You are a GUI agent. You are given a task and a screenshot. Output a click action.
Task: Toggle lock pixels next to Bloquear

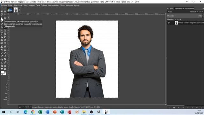[x=176, y=19]
